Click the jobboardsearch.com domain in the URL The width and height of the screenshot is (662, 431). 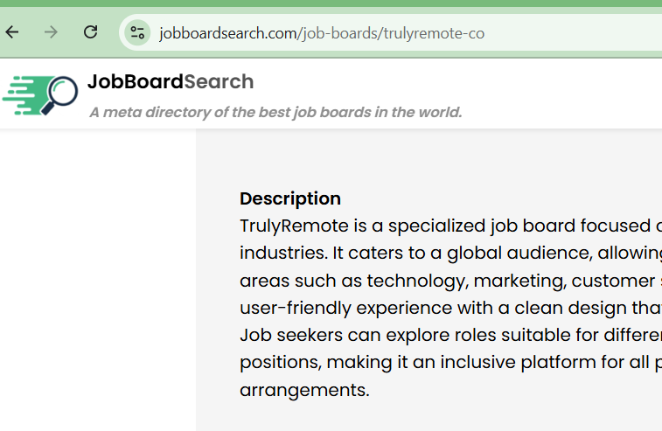pos(228,33)
